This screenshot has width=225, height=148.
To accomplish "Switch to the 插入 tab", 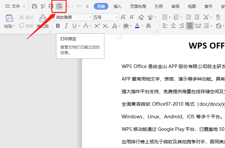I will point(118,6).
